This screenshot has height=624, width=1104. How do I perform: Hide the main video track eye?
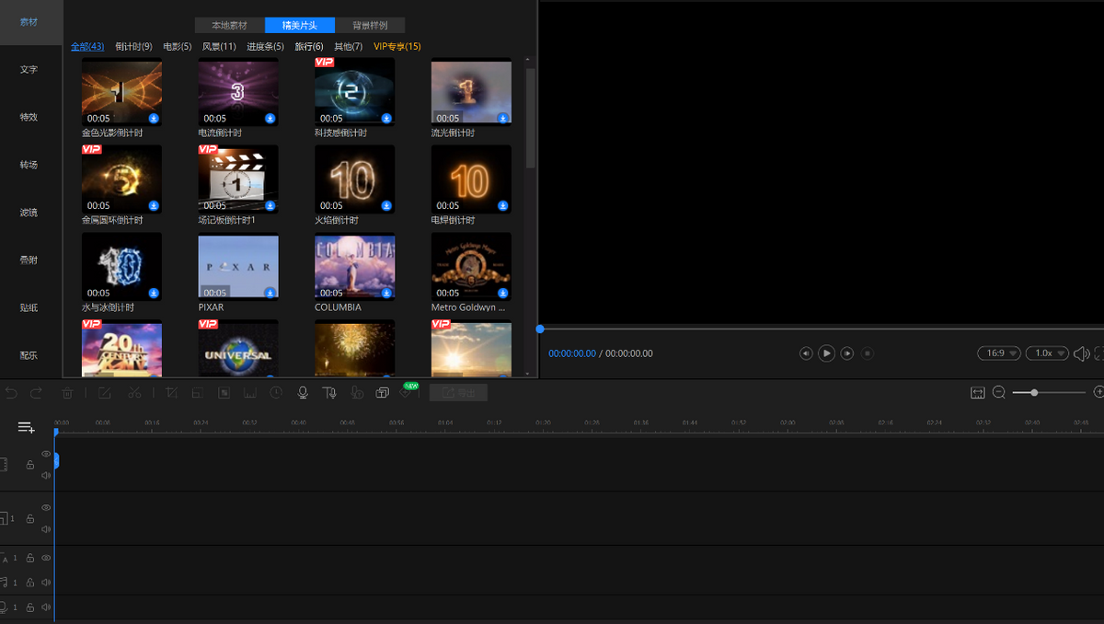click(46, 454)
